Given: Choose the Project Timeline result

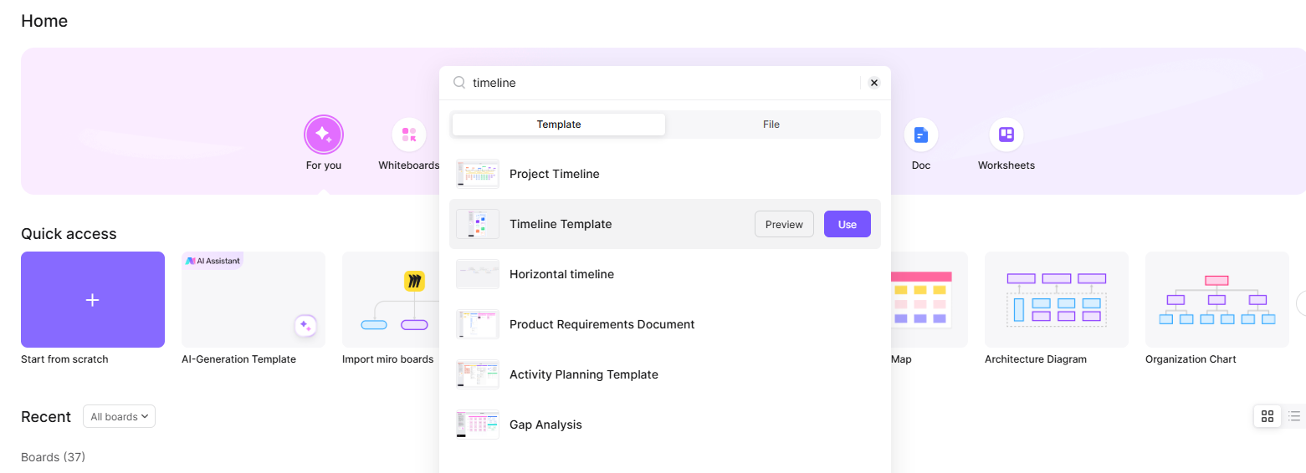Looking at the screenshot, I should coord(665,174).
